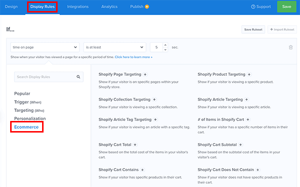Click the Import Ruleset button

point(282,29)
